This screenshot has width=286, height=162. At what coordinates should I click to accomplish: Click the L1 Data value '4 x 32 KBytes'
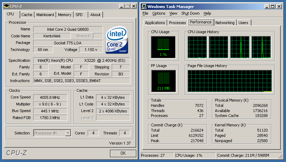[x=113, y=97]
